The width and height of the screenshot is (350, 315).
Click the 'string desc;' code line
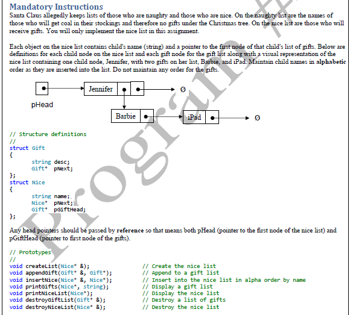51,162
